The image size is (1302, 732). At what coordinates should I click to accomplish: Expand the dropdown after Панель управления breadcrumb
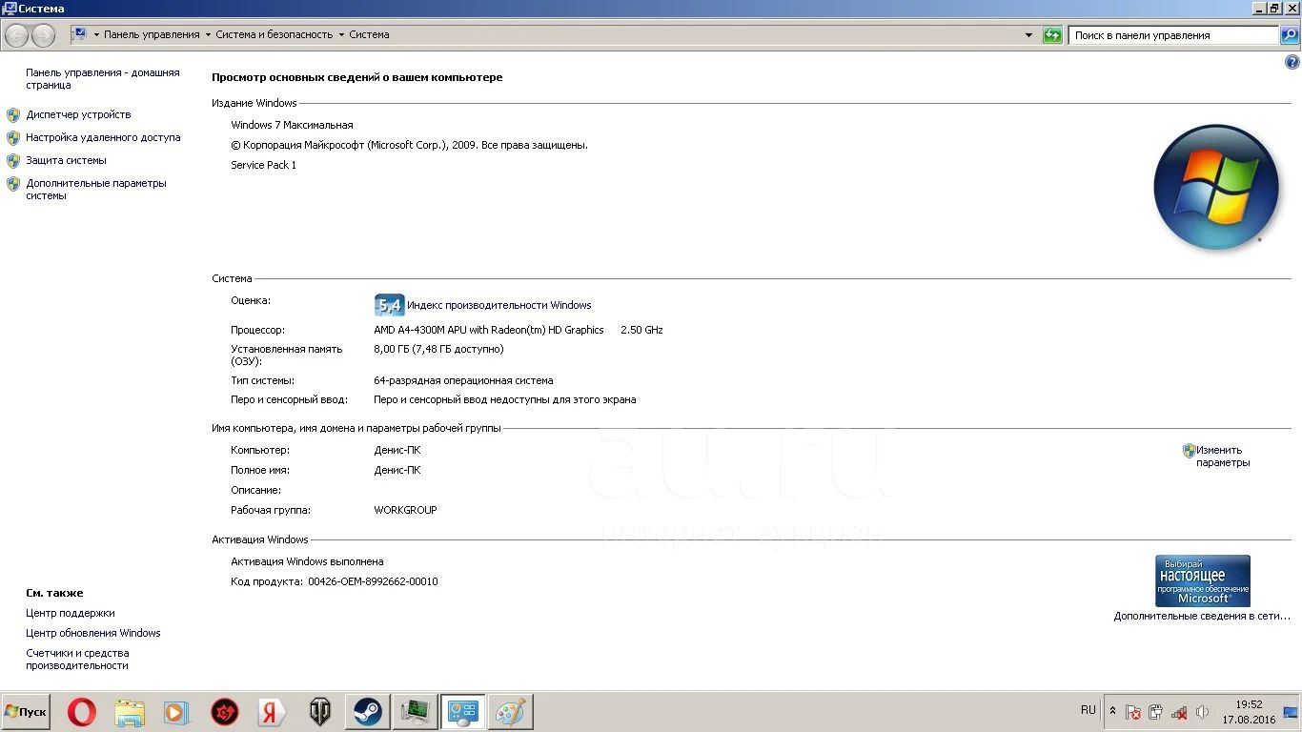click(208, 34)
